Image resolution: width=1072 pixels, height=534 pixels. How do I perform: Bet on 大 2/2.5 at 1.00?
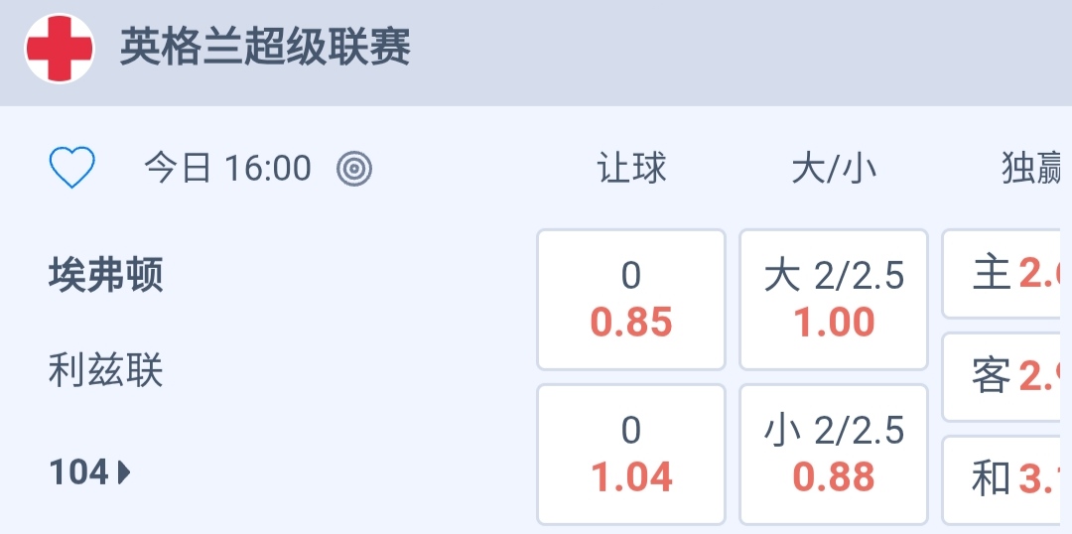coord(834,300)
